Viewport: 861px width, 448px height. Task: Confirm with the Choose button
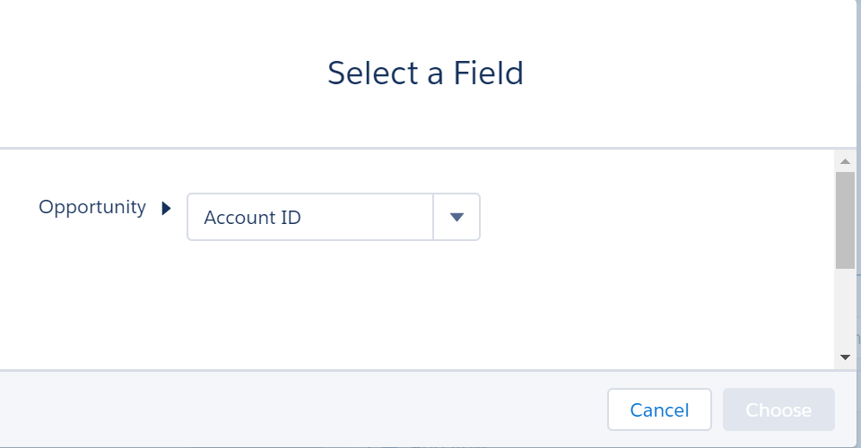[778, 410]
